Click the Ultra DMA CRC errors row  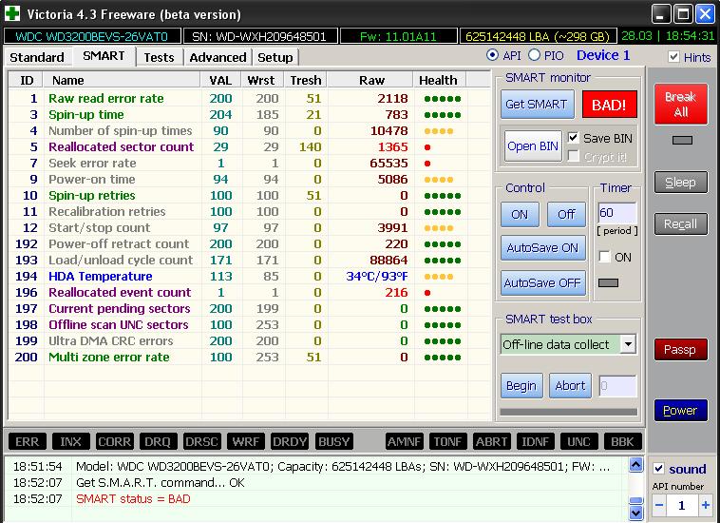pos(249,341)
